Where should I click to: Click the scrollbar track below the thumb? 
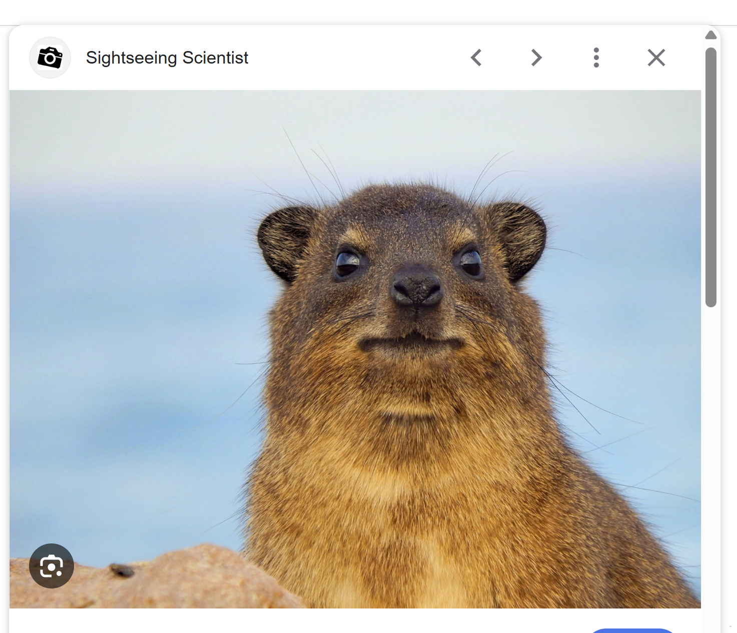pos(711,450)
